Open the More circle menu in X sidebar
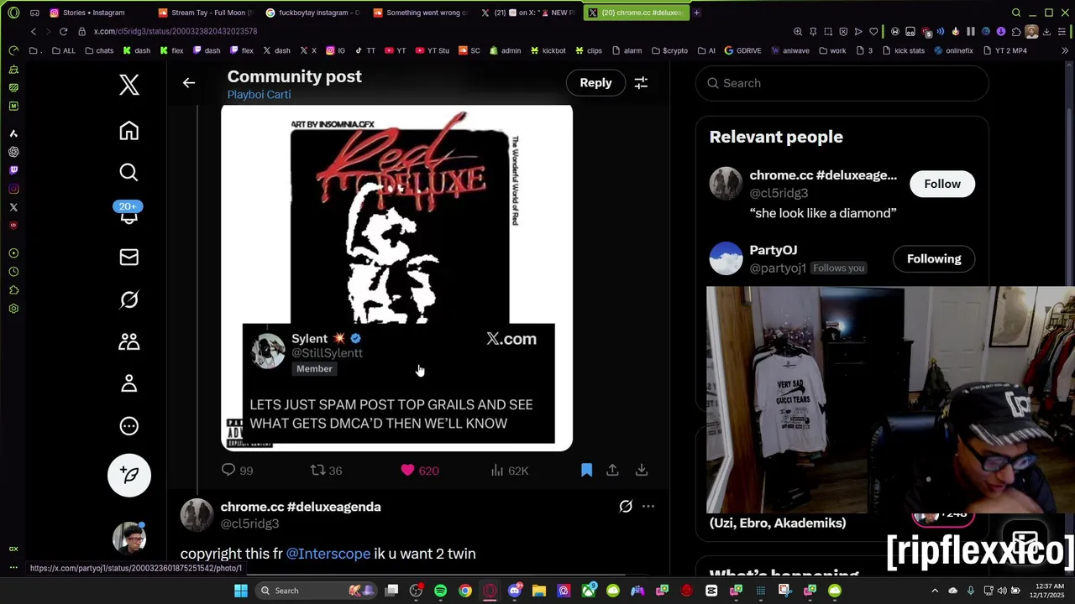 pos(128,426)
